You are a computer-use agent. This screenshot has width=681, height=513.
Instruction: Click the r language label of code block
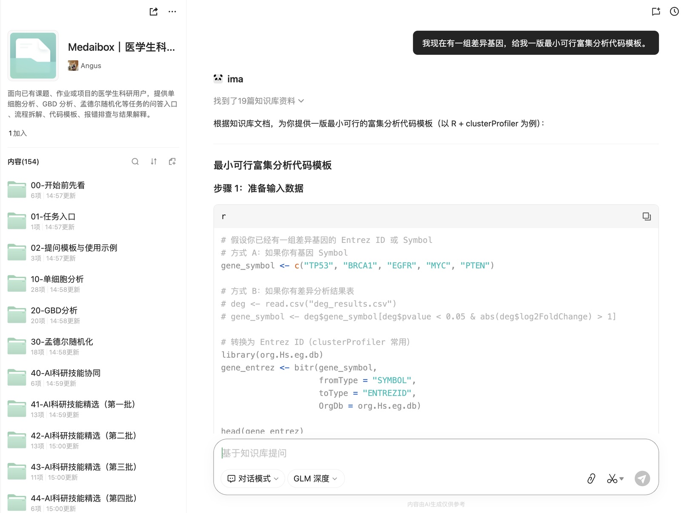point(223,217)
